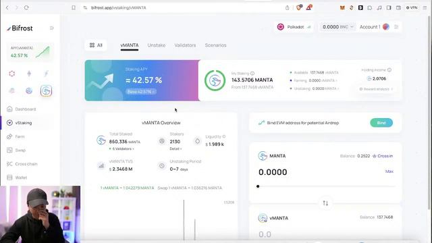432x243 pixels.
Task: Open browser hamburger menu
Action: tap(425, 7)
